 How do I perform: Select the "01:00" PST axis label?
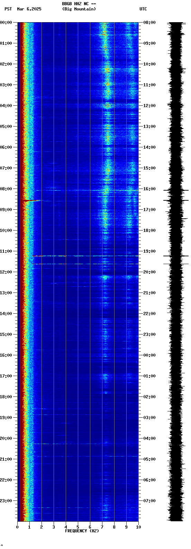click(x=6, y=43)
